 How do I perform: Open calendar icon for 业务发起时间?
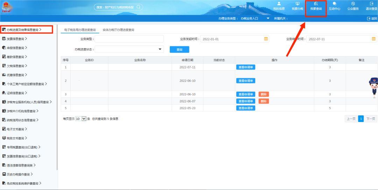click(266, 39)
